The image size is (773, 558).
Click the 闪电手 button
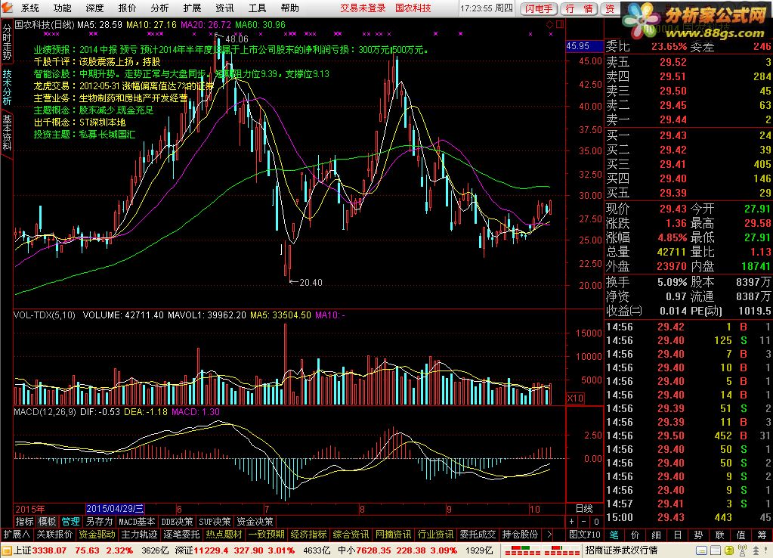tap(539, 8)
